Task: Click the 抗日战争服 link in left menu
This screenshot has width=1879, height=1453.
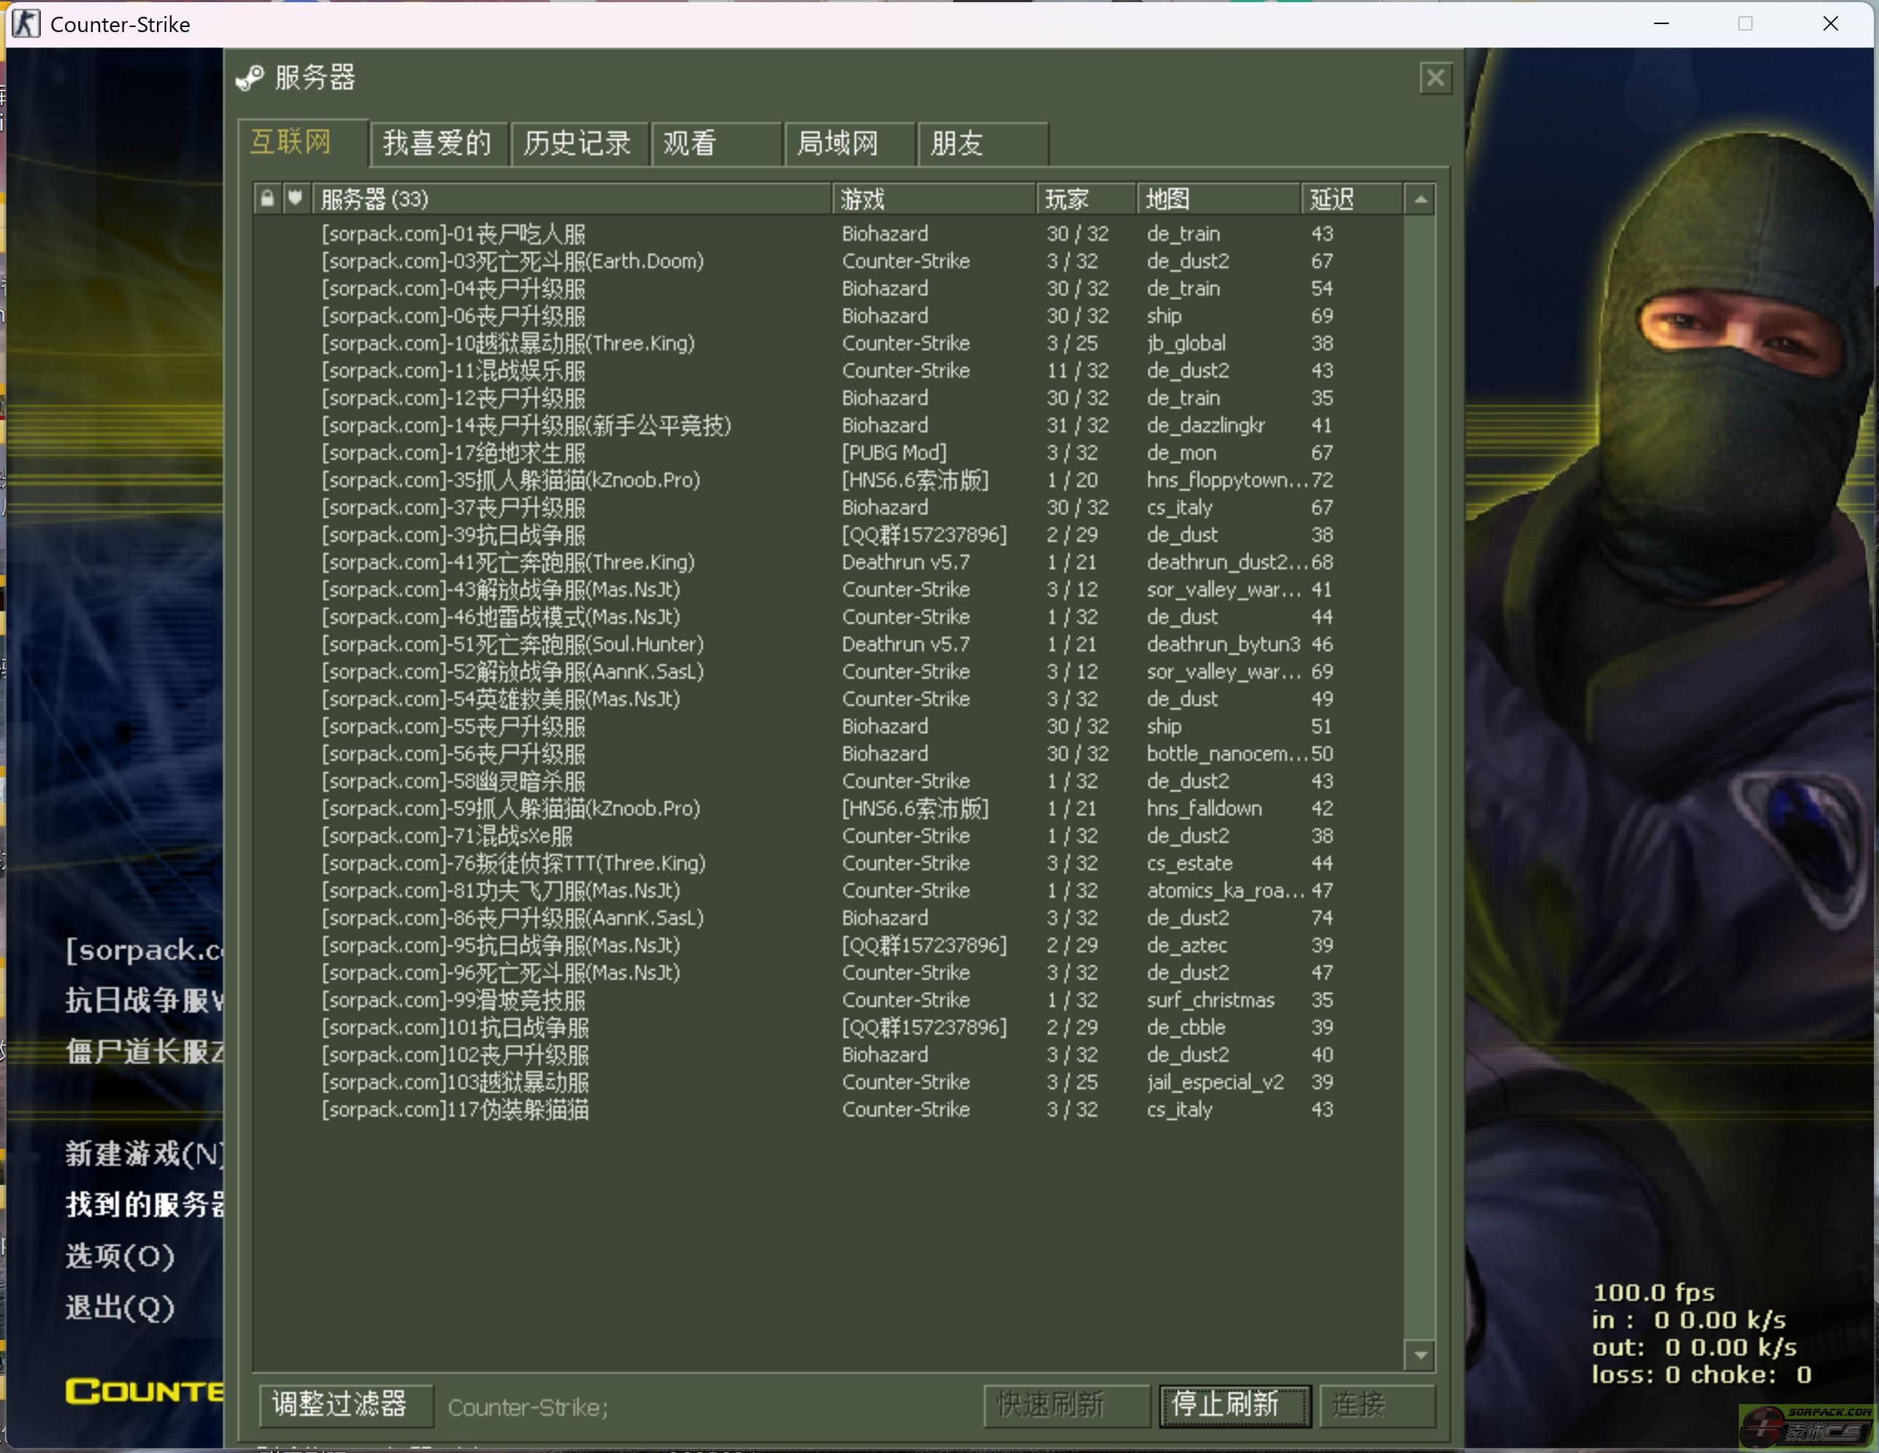Action: click(145, 1001)
